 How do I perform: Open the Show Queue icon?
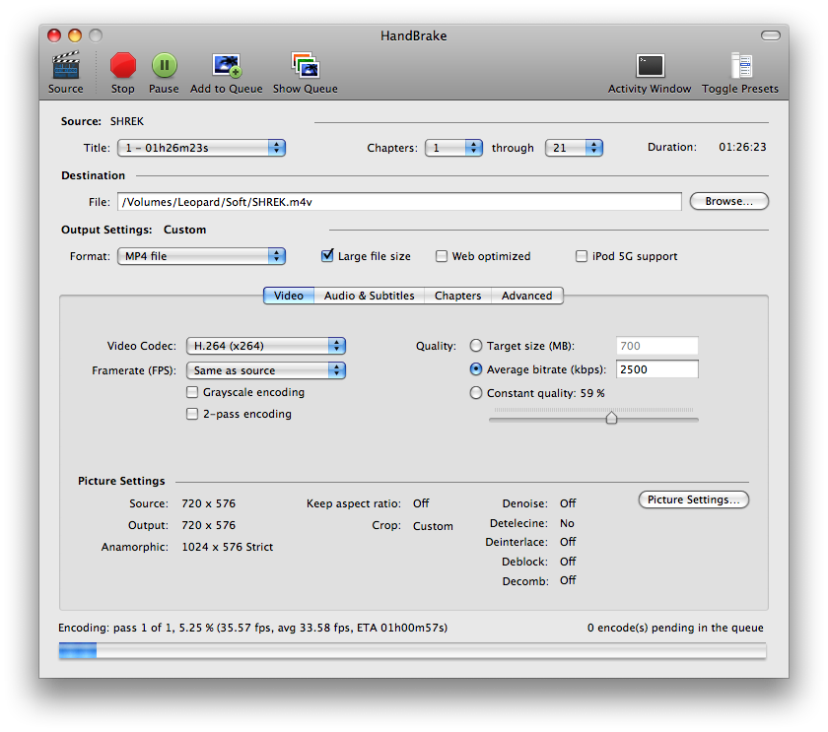coord(306,65)
